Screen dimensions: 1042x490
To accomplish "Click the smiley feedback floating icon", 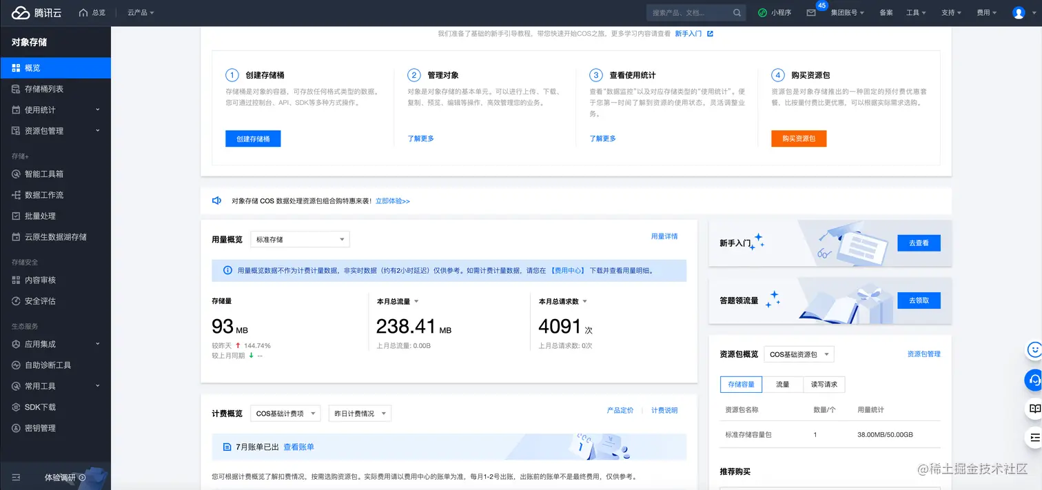I will point(1034,349).
